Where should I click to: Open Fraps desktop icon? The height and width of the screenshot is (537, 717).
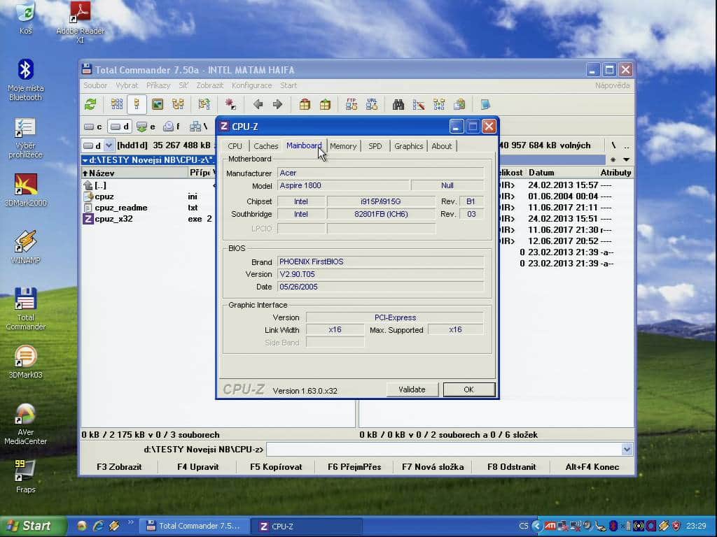pyautogui.click(x=26, y=476)
